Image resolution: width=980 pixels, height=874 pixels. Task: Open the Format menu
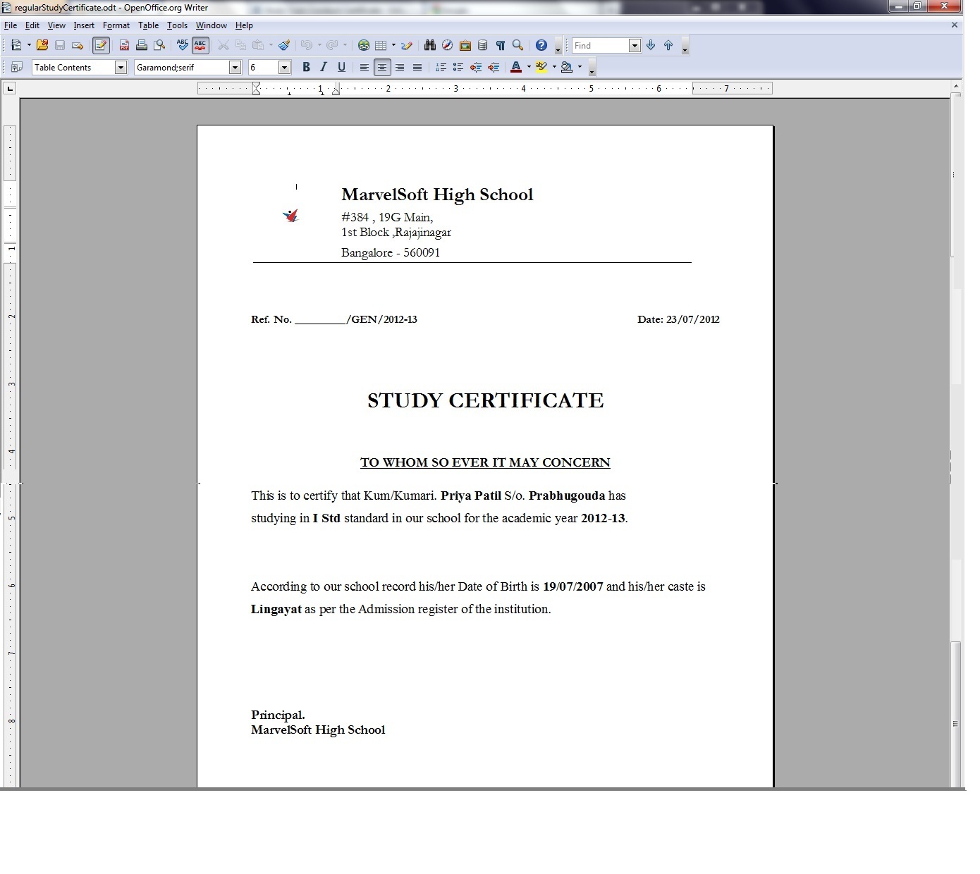tap(116, 25)
